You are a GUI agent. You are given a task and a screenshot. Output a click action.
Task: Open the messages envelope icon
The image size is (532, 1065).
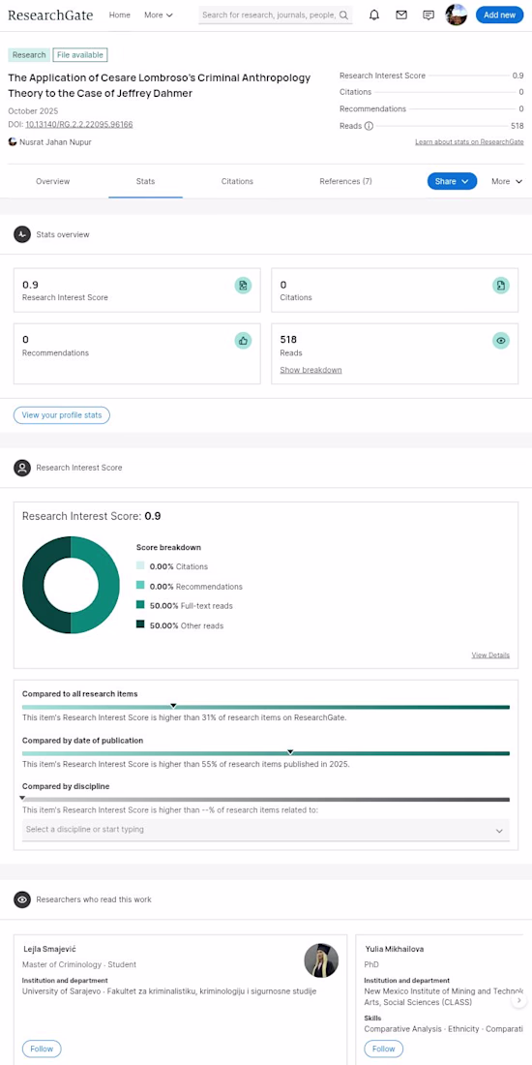click(x=401, y=15)
